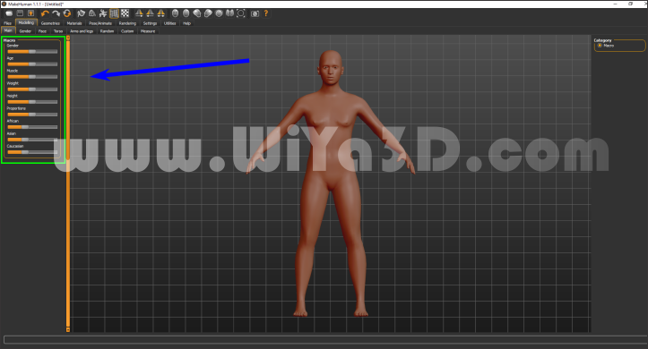This screenshot has width=648, height=349.
Task: Select the fifth head view icon
Action: 219,13
